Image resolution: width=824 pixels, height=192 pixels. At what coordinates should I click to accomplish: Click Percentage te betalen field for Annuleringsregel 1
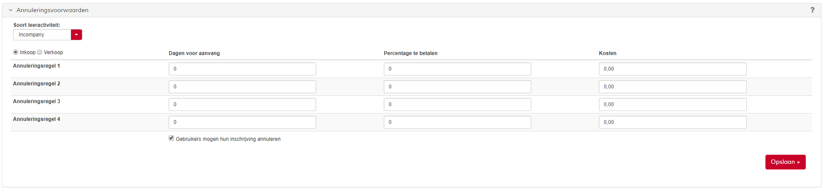(x=457, y=69)
